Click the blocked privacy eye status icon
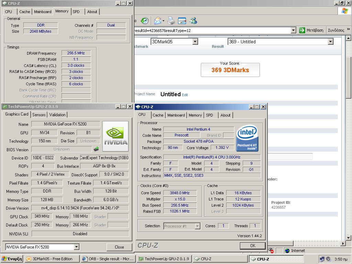The width and height of the screenshot is (352, 264). 272,251
